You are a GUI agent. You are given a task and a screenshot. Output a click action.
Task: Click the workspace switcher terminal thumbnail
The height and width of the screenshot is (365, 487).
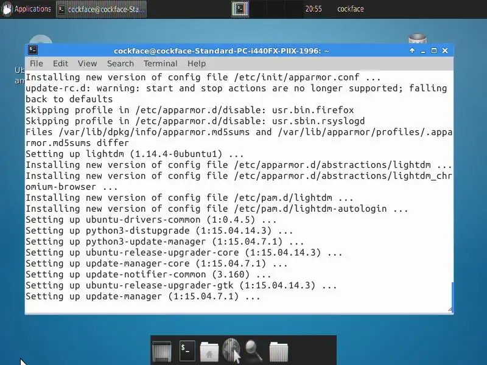[x=240, y=9]
